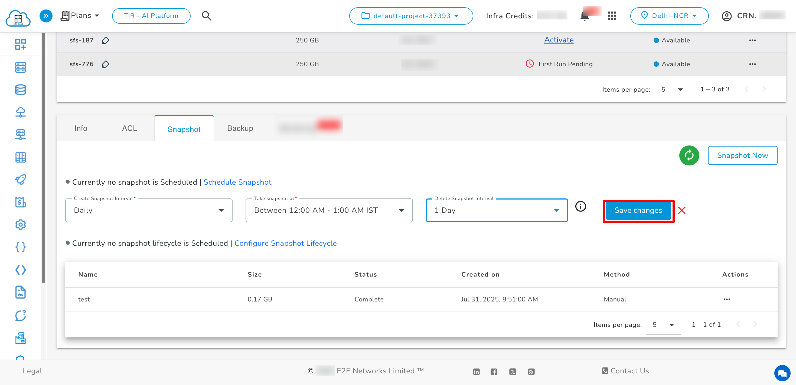Open the settings gear icon in sidebar
The image size is (796, 385).
coord(20,225)
